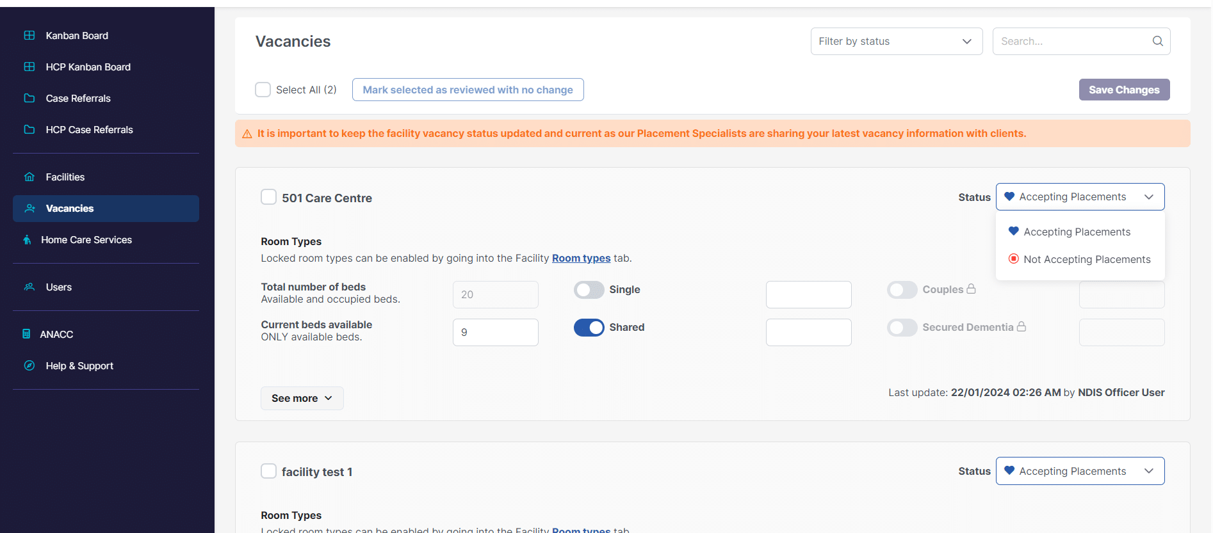Expand the See more section
Viewport: 1213px width, 533px height.
pyautogui.click(x=302, y=398)
